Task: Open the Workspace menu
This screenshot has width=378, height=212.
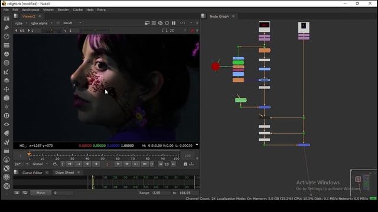Action: click(30, 10)
